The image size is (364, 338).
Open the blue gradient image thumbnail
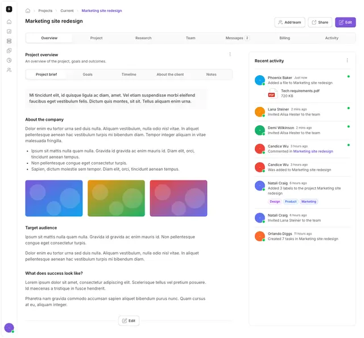point(54,199)
